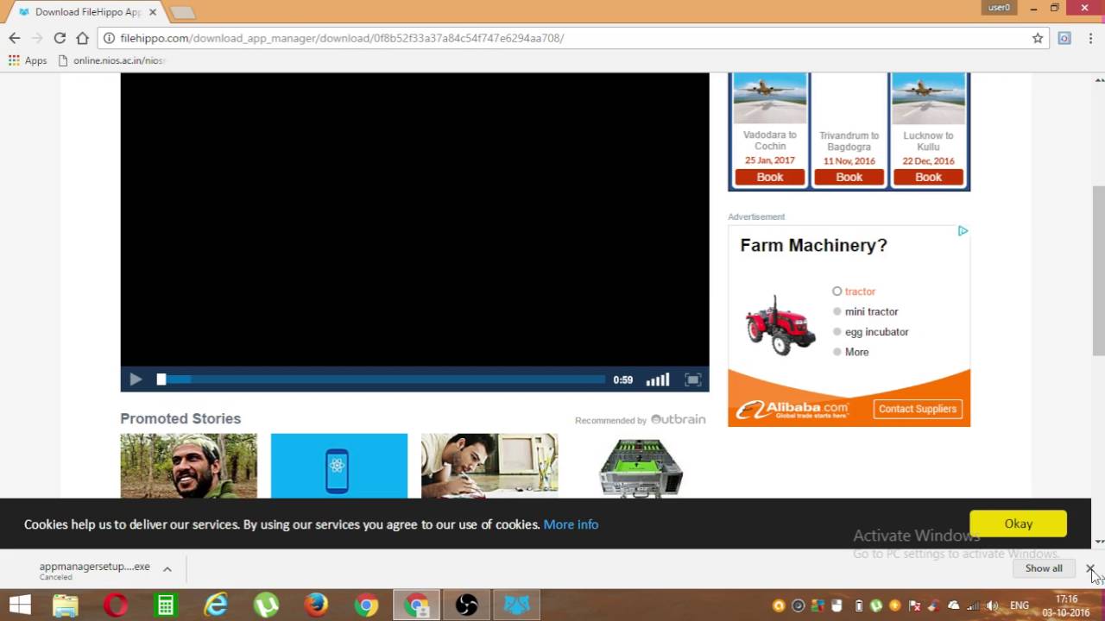
Task: Open File Explorer from the taskbar
Action: coord(66,605)
